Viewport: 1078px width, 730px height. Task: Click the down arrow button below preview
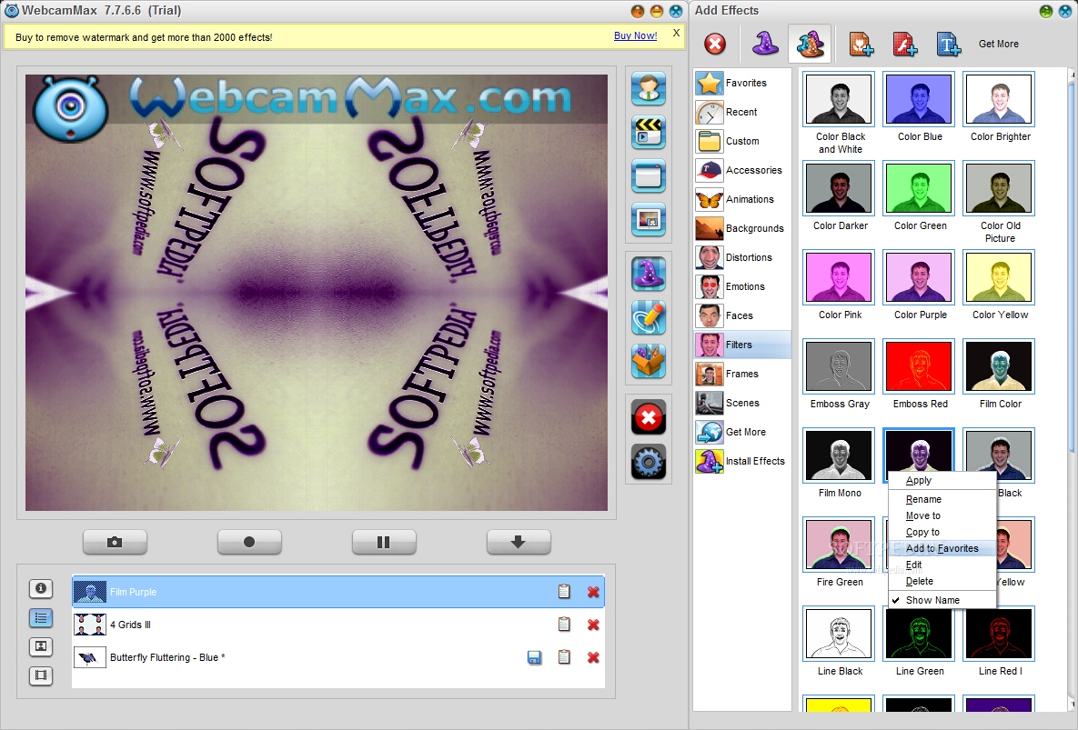tap(519, 542)
